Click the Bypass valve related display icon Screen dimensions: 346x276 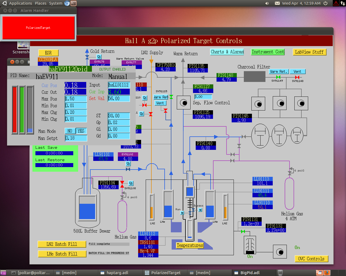[200, 210]
